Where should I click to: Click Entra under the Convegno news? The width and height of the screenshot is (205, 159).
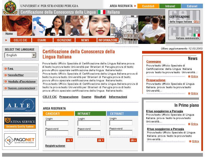click(x=194, y=76)
